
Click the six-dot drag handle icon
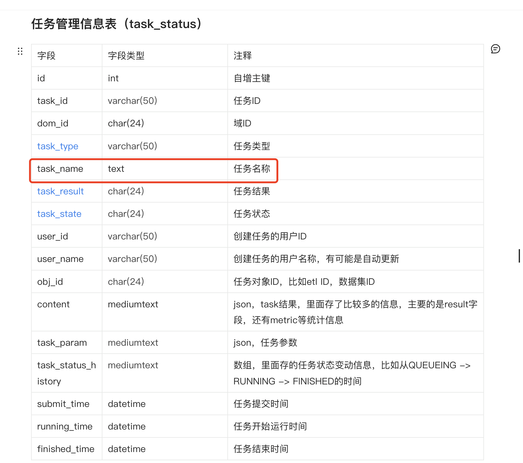pos(20,51)
